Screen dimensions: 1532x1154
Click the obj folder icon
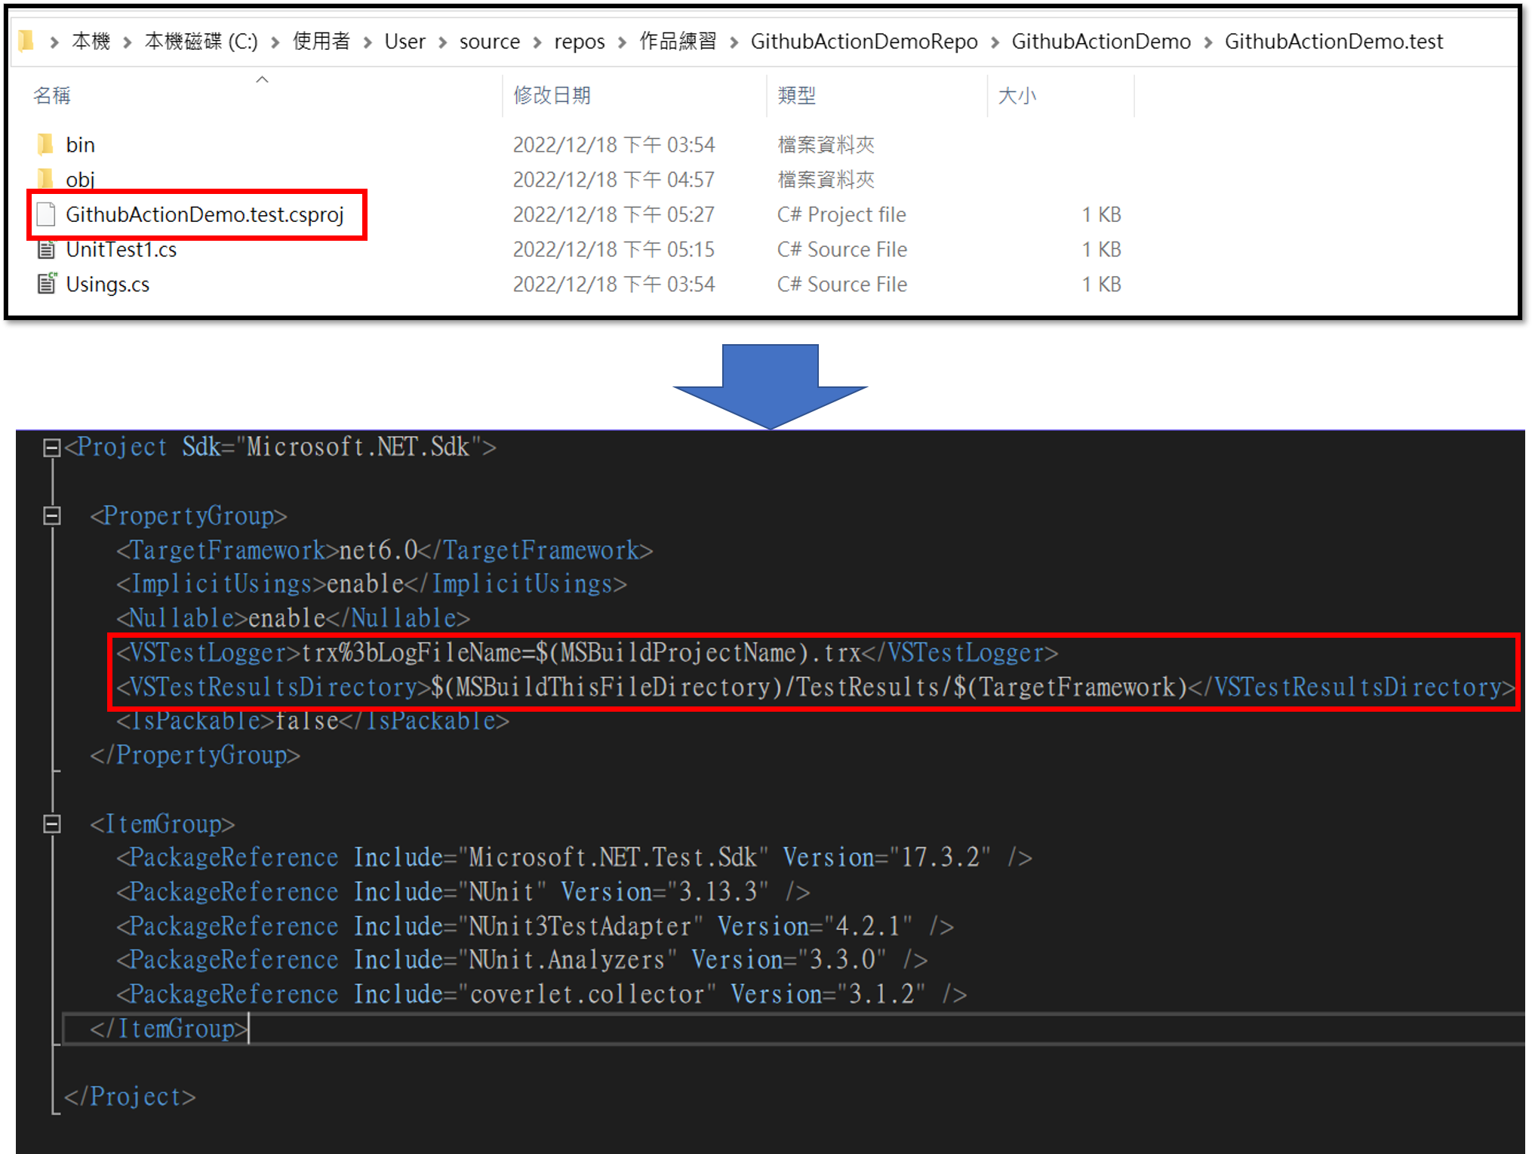pyautogui.click(x=45, y=179)
